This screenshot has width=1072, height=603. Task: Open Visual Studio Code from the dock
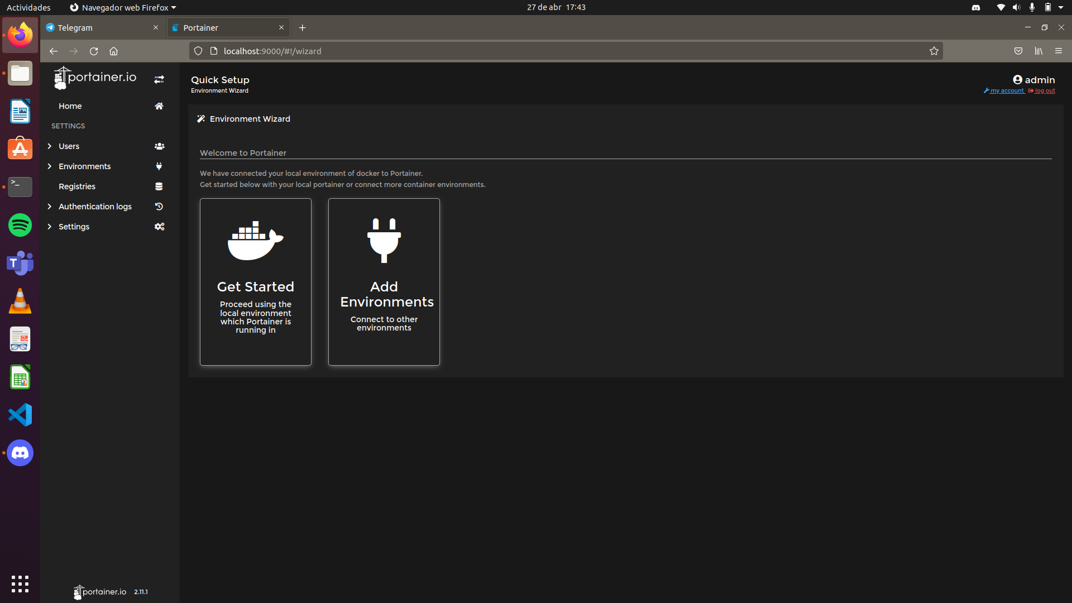(x=20, y=415)
